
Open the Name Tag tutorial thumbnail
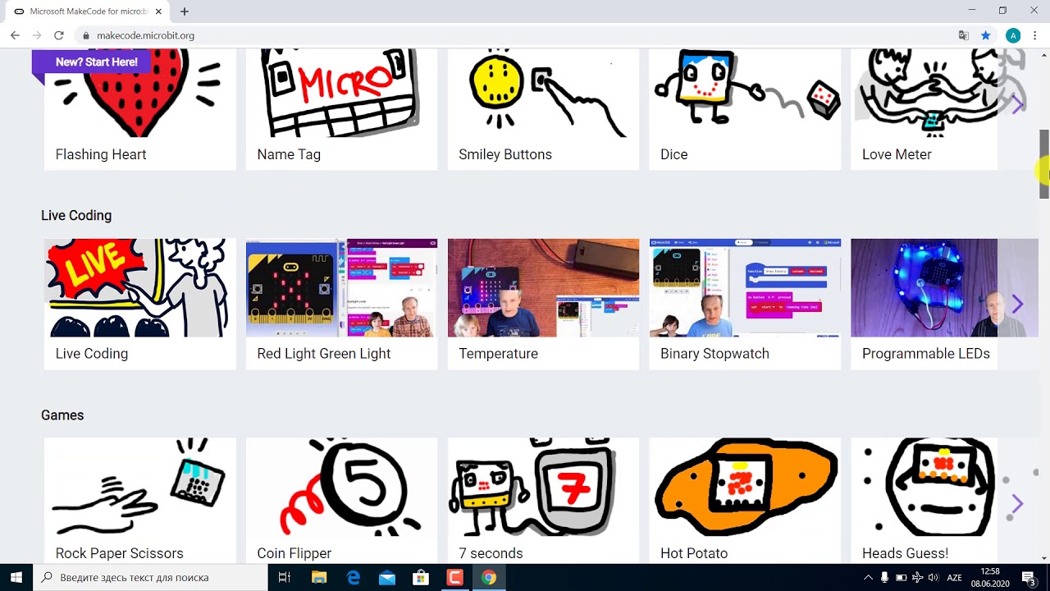[x=341, y=93]
